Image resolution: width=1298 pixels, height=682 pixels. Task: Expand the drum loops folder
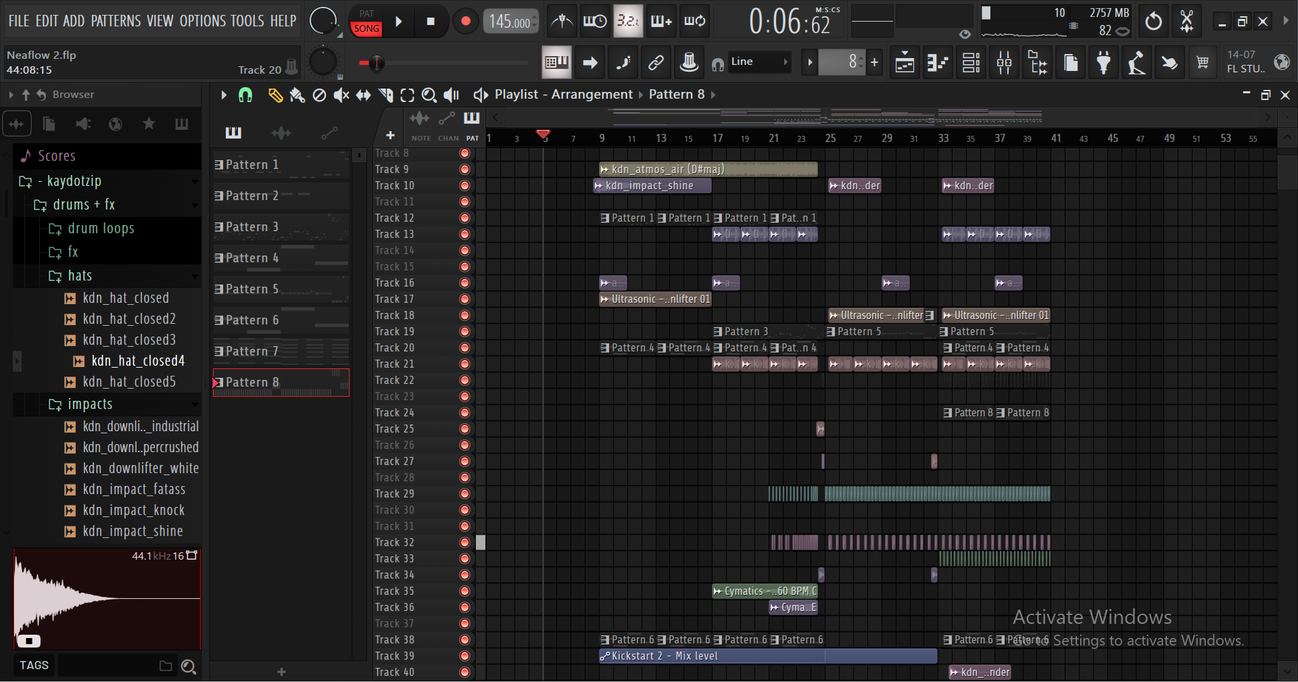pyautogui.click(x=101, y=228)
